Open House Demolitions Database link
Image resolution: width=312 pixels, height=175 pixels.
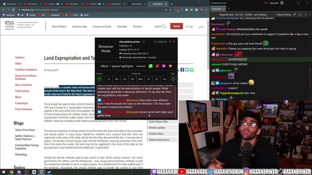pyautogui.click(x=26, y=77)
